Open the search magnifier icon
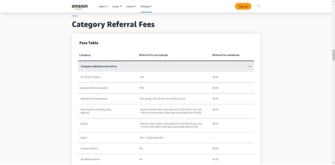335x165 pixels. [x=259, y=6]
